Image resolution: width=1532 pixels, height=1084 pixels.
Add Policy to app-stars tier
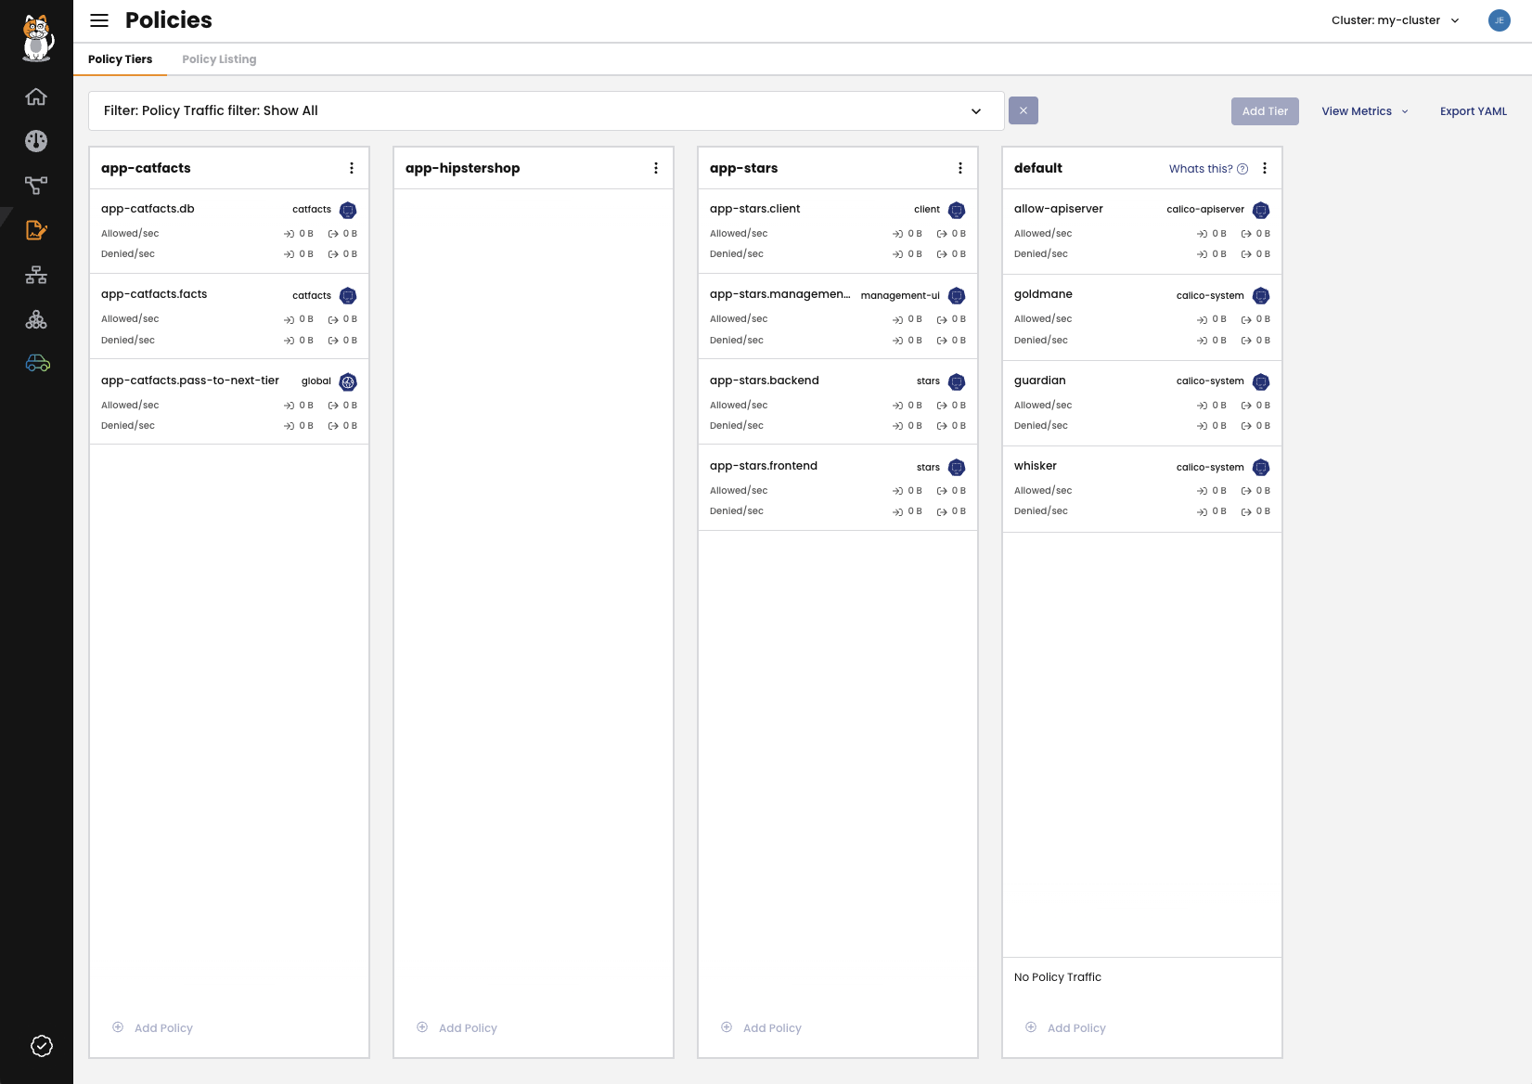(762, 1028)
